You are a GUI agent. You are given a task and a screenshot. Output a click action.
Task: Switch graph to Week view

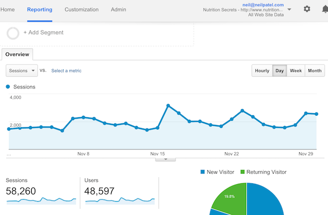(x=296, y=71)
